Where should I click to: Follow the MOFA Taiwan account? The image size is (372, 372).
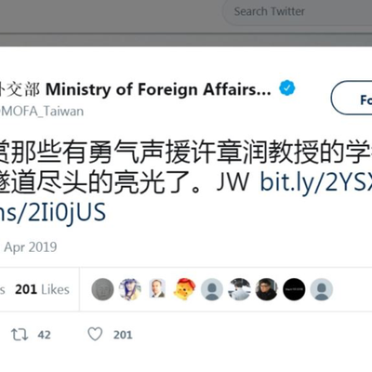pos(352,98)
